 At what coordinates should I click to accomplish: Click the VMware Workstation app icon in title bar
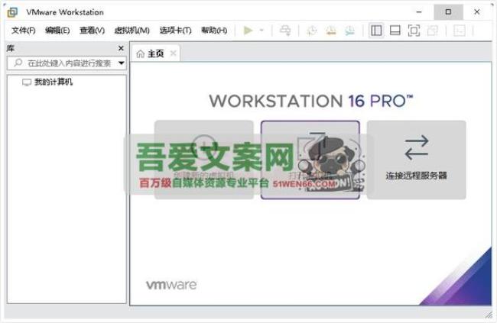(12, 12)
